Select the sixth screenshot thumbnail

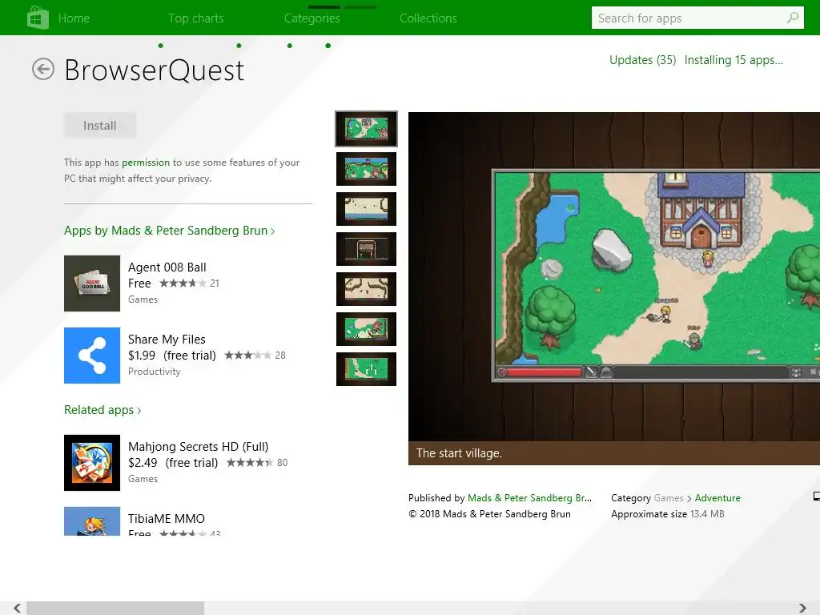(366, 329)
